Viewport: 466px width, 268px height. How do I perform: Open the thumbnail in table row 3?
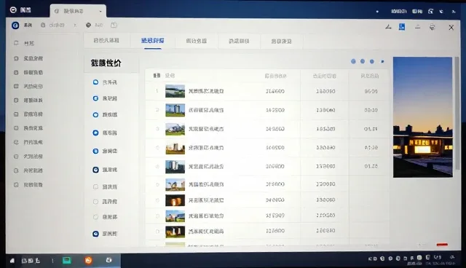[x=175, y=129]
